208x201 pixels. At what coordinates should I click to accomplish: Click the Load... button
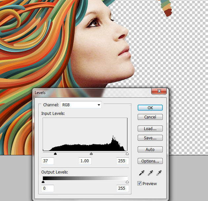point(150,128)
